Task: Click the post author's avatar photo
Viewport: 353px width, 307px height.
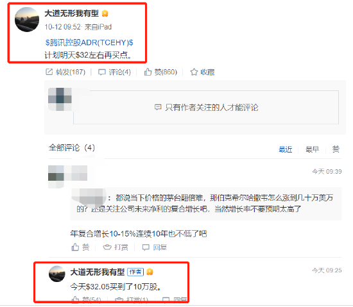Action: [27, 20]
